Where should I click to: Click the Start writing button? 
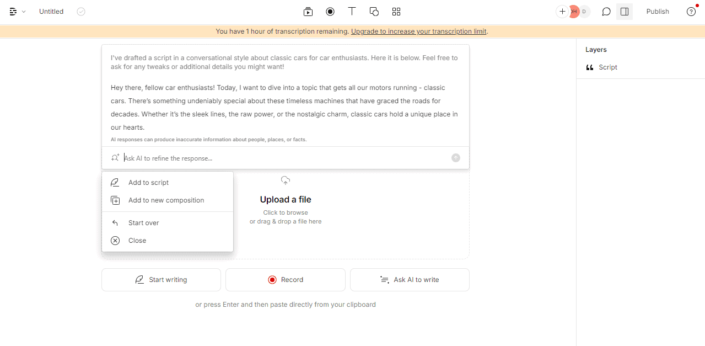pos(161,280)
